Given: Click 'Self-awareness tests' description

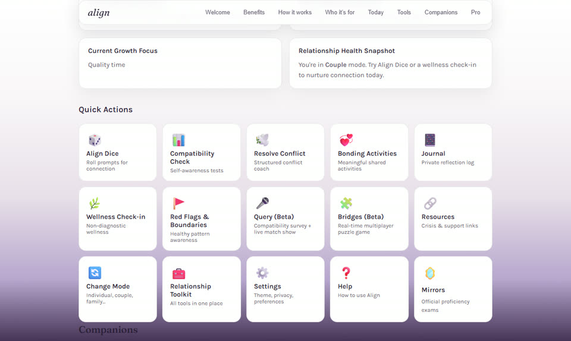Looking at the screenshot, I should pos(197,170).
